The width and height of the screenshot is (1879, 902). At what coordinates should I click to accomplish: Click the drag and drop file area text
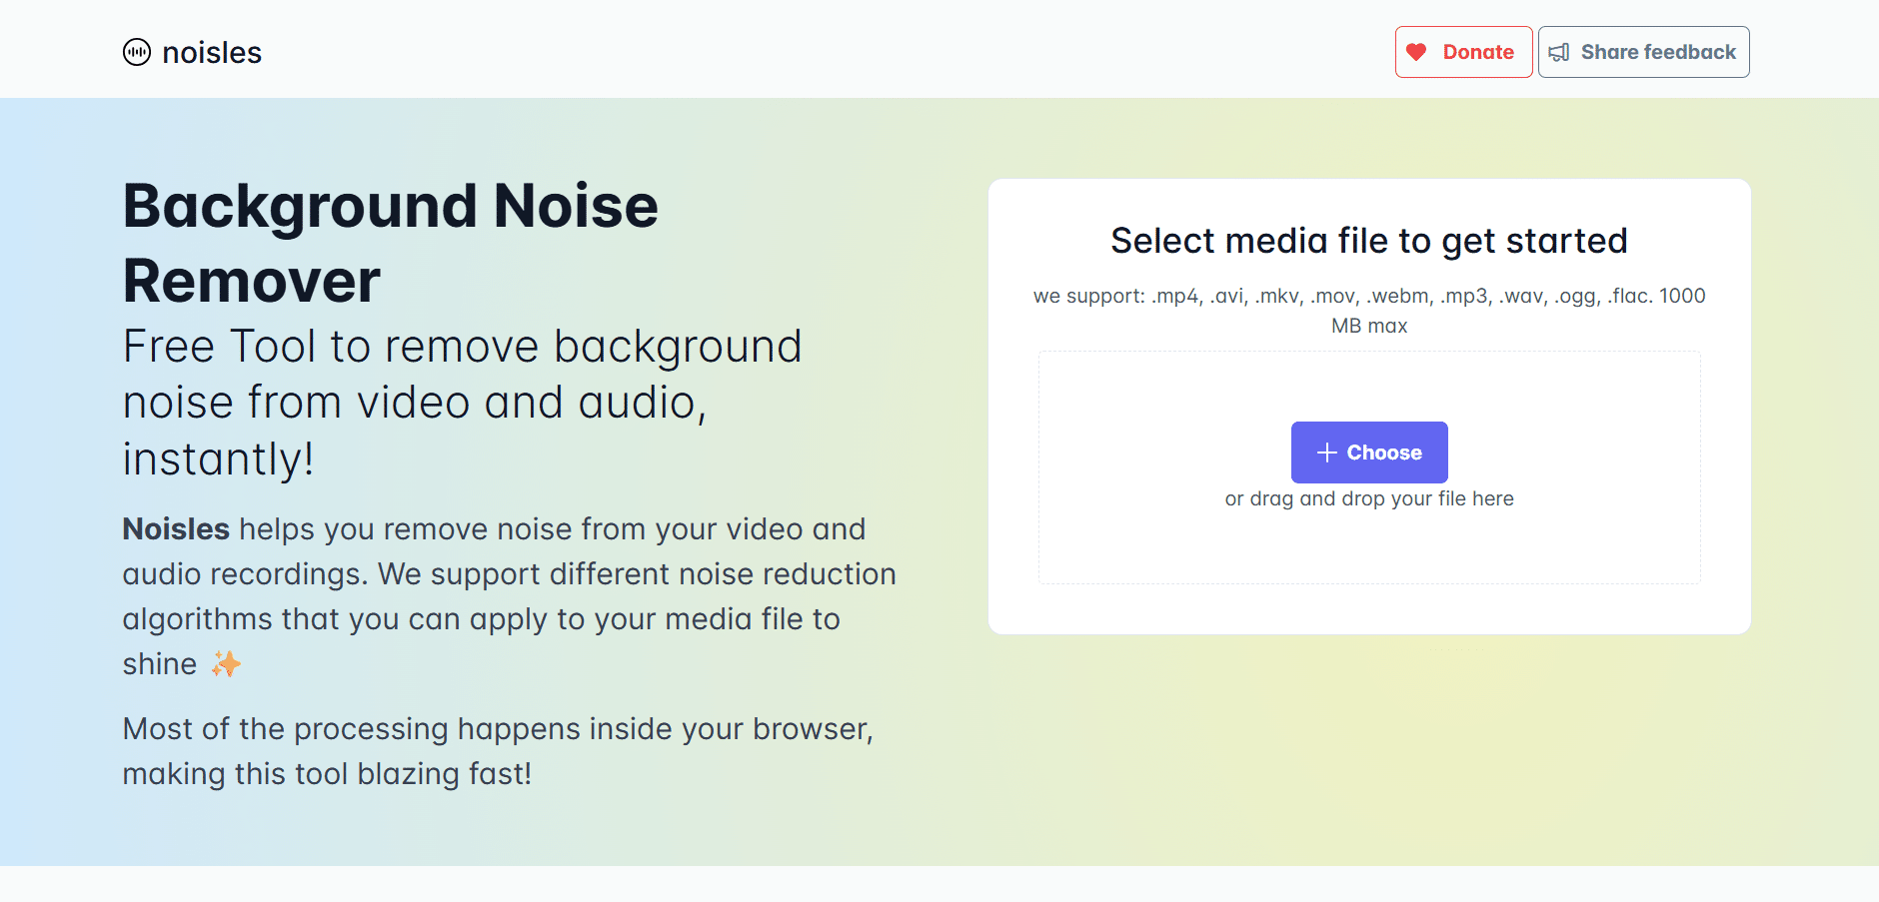pyautogui.click(x=1369, y=498)
